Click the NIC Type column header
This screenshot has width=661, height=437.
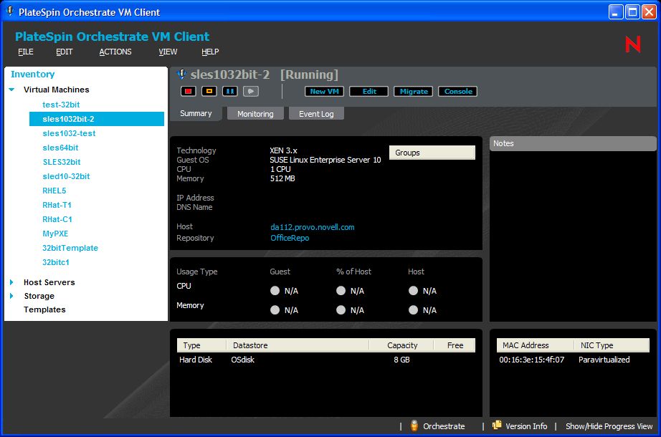click(612, 345)
